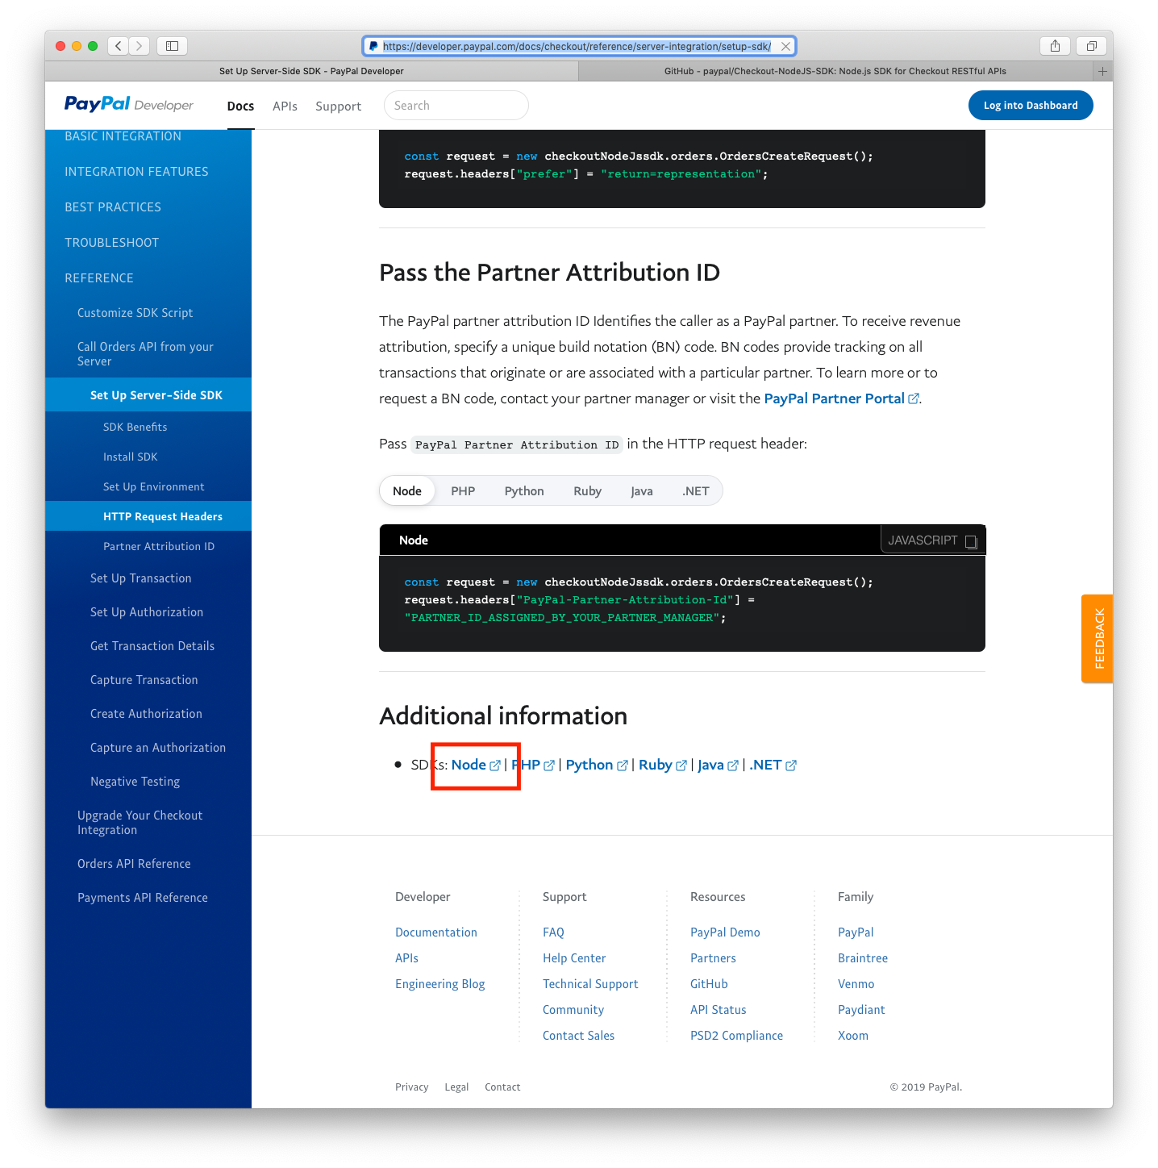1158x1168 pixels.
Task: Go forward with Safari's forward arrow
Action: pyautogui.click(x=140, y=46)
